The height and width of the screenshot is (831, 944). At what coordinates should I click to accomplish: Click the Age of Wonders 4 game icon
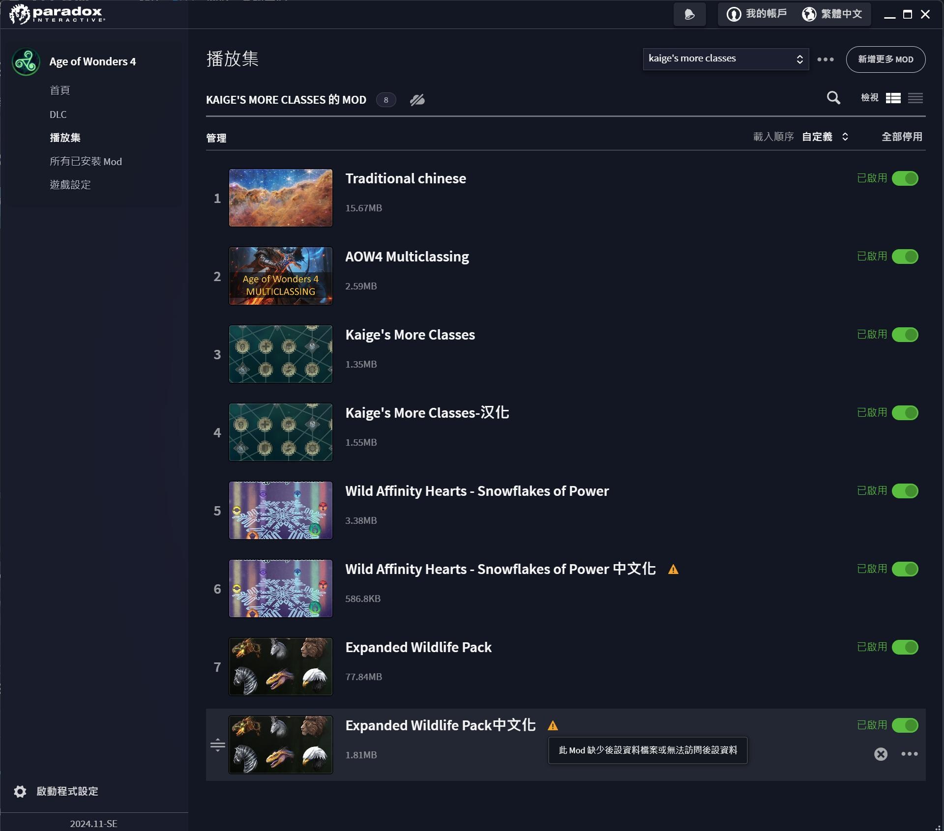26,62
